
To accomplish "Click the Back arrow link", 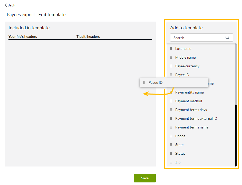I will [10, 5].
